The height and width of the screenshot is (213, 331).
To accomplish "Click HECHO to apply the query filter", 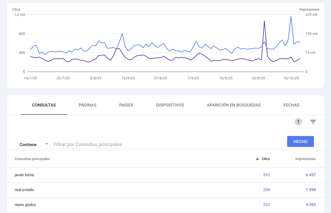I will [300, 141].
